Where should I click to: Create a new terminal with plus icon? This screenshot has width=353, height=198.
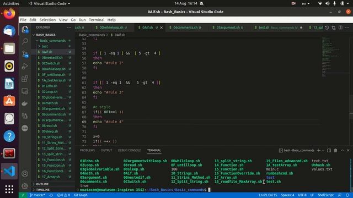pos(319,150)
